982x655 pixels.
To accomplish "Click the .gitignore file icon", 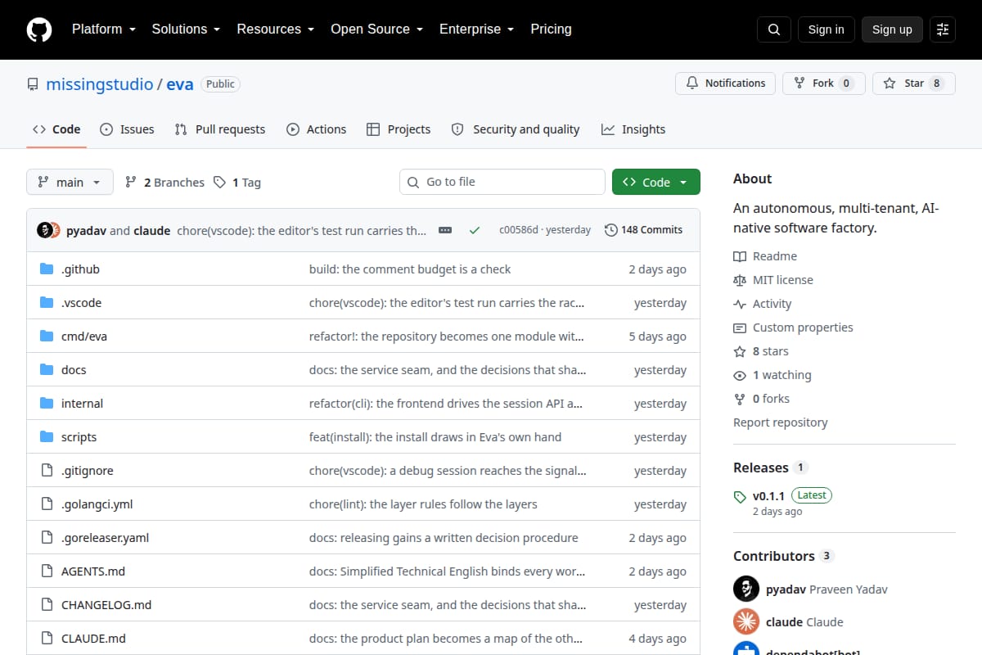I will tap(47, 471).
